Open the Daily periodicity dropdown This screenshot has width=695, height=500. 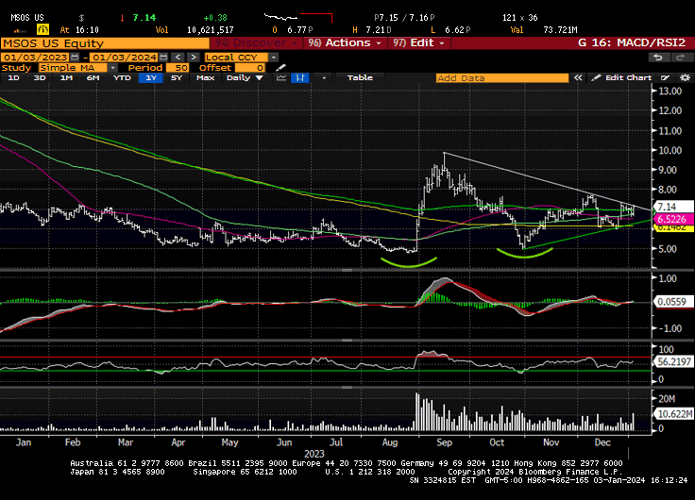(245, 78)
